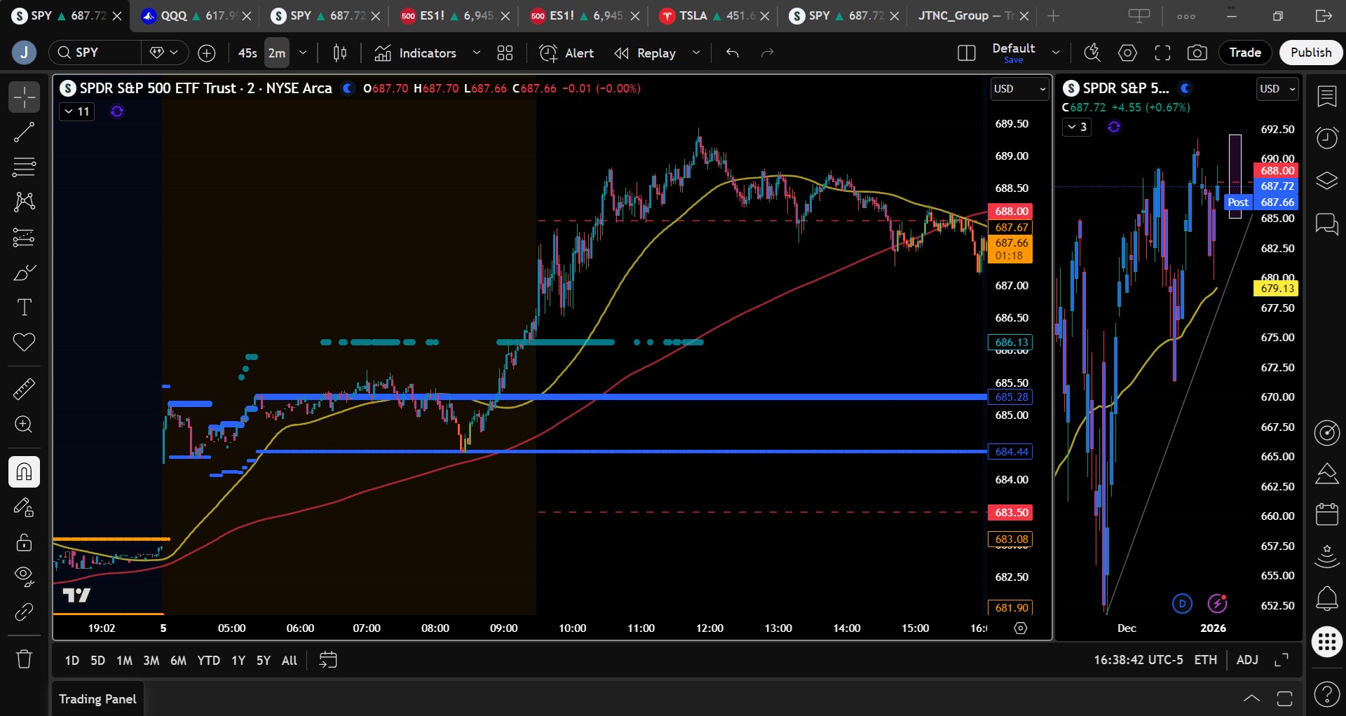The height and width of the screenshot is (716, 1346).
Task: Open the Indicators dialog
Action: pyautogui.click(x=416, y=53)
